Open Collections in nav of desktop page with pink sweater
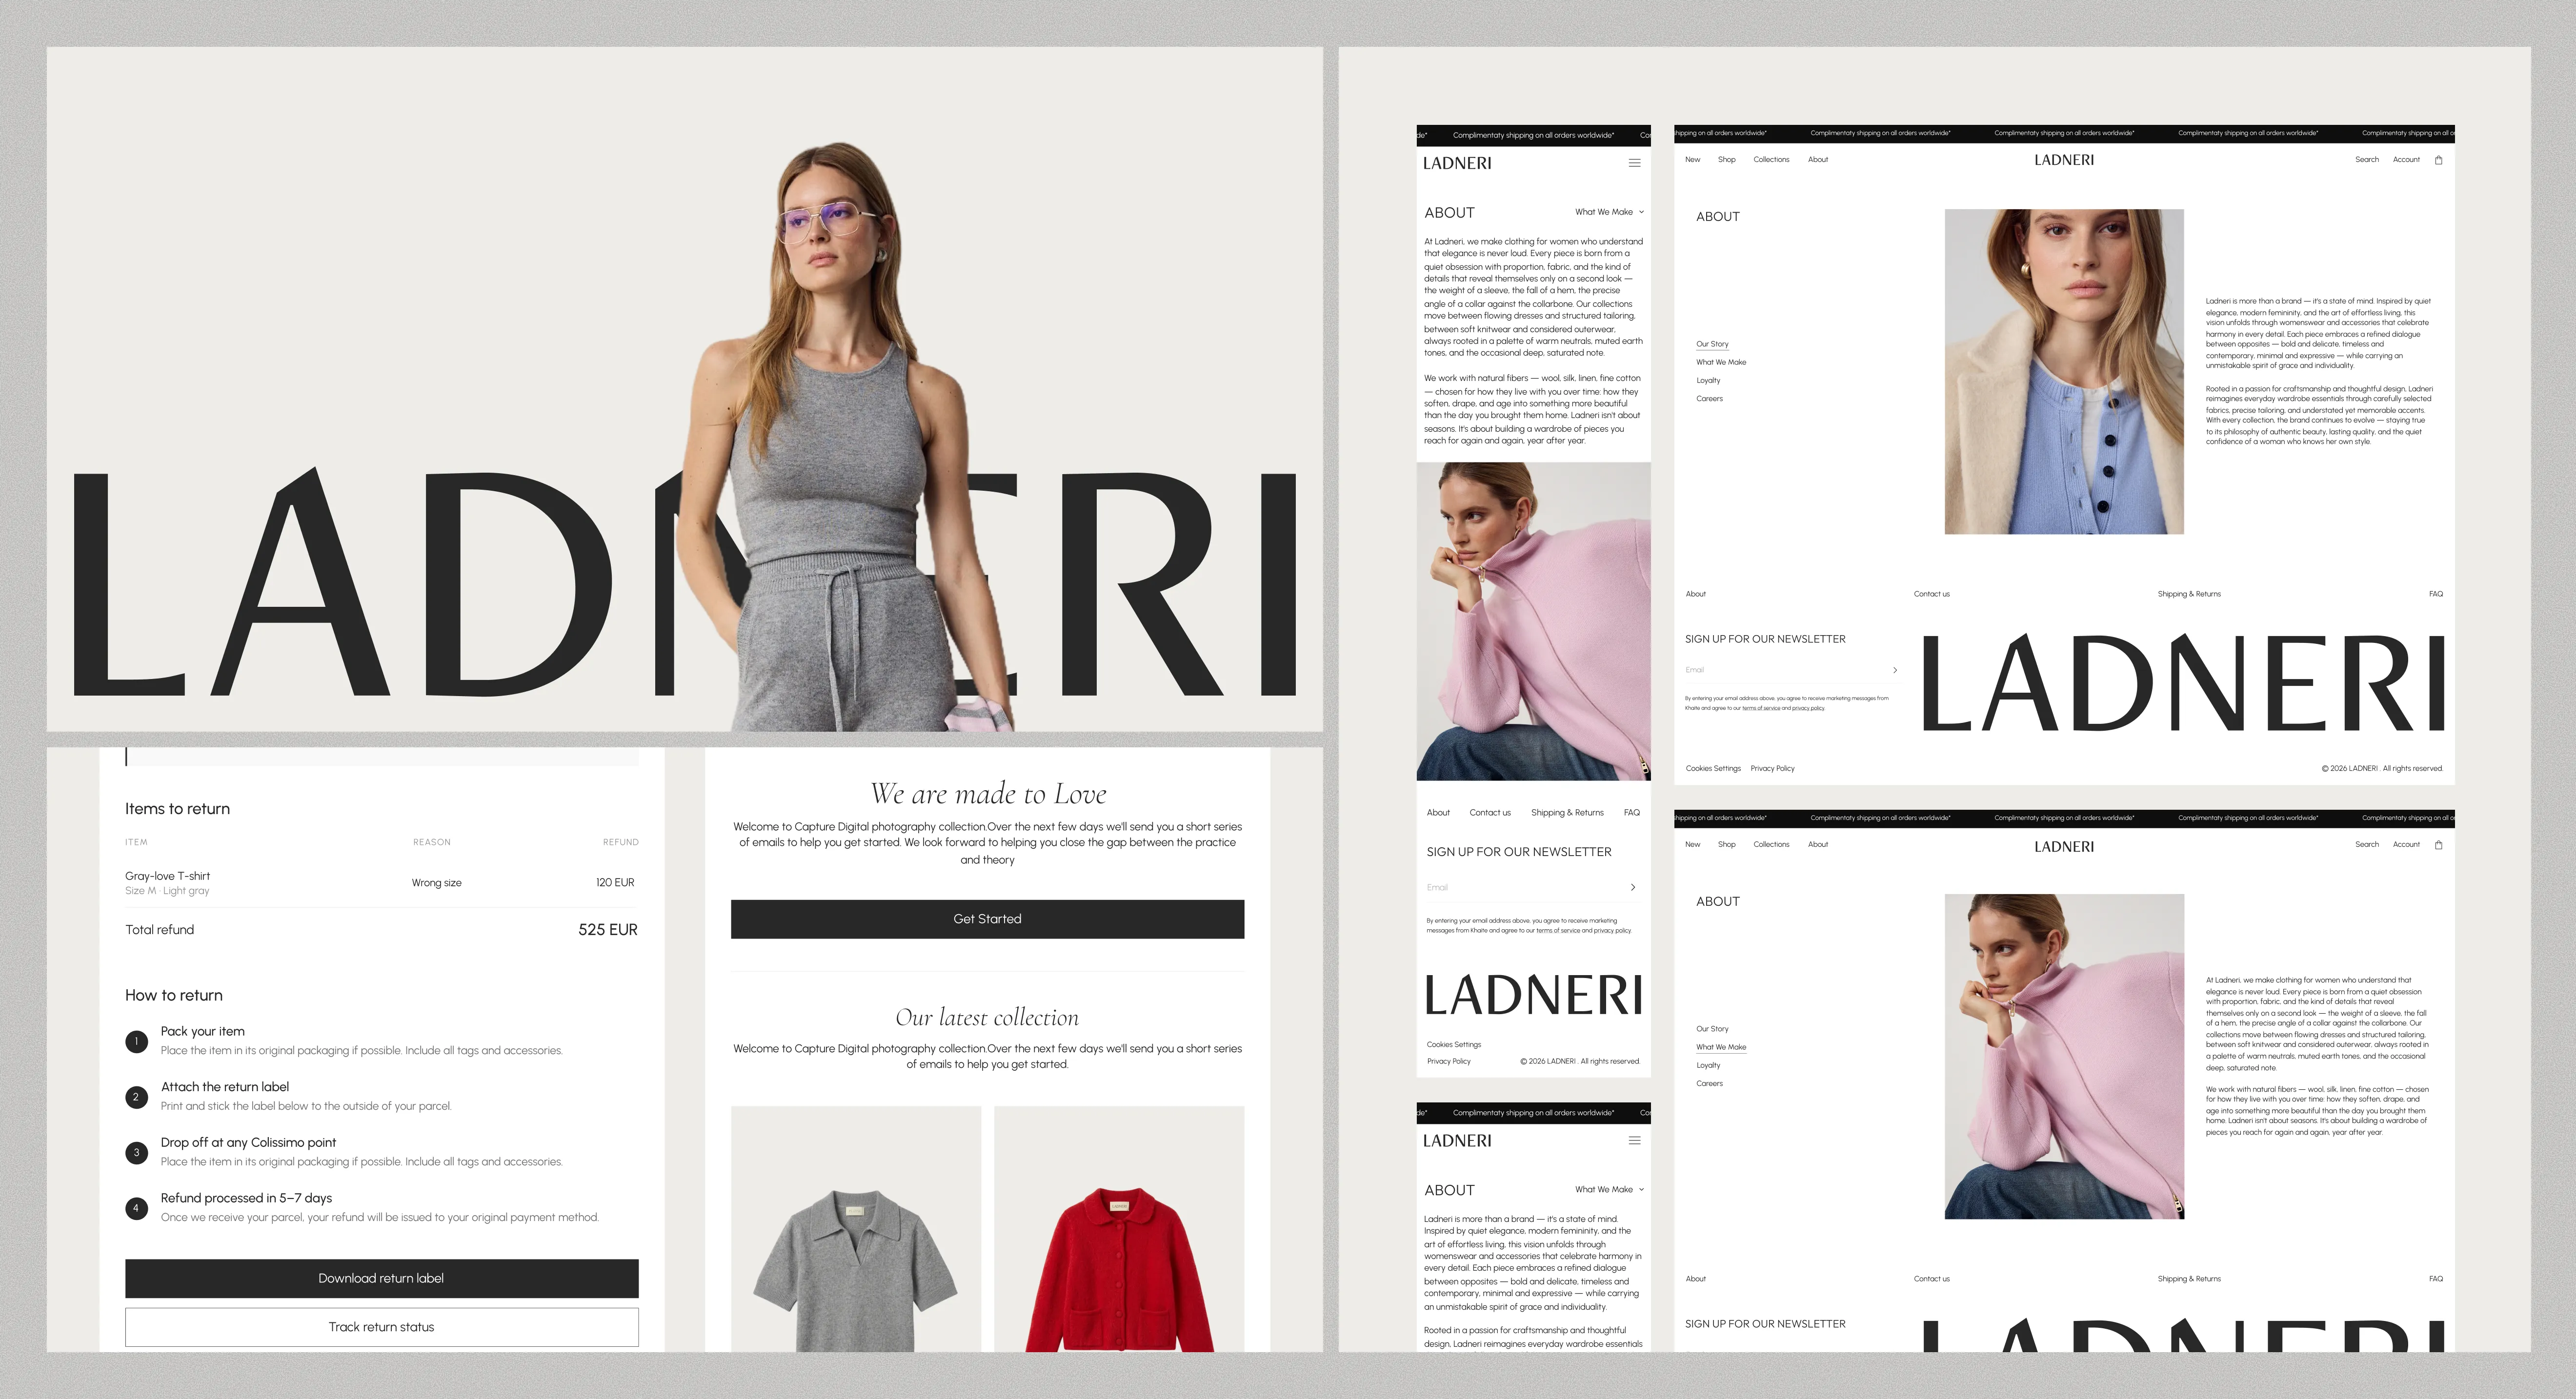This screenshot has height=1399, width=2576. [1771, 845]
